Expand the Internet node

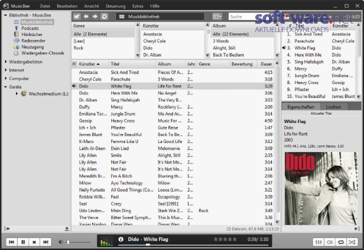(6, 70)
